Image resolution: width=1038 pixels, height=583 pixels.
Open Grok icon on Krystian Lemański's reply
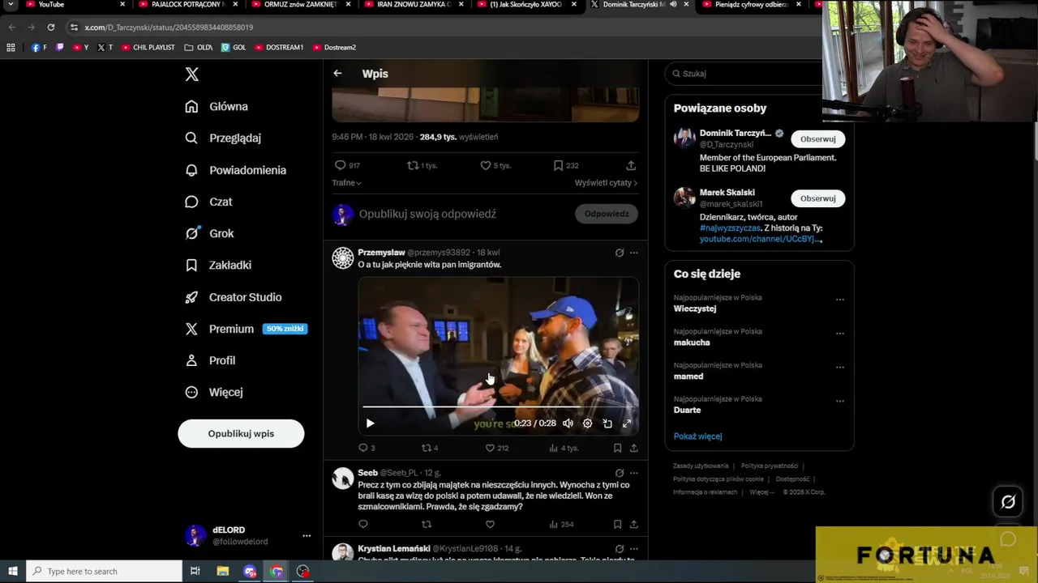(x=620, y=549)
